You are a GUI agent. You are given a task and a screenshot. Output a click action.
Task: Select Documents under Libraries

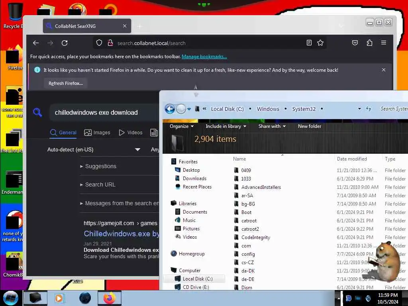pyautogui.click(x=194, y=212)
